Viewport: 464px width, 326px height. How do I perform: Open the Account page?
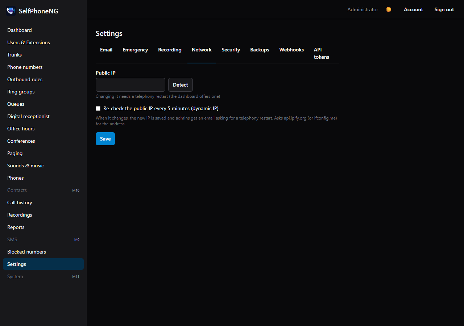(413, 9)
